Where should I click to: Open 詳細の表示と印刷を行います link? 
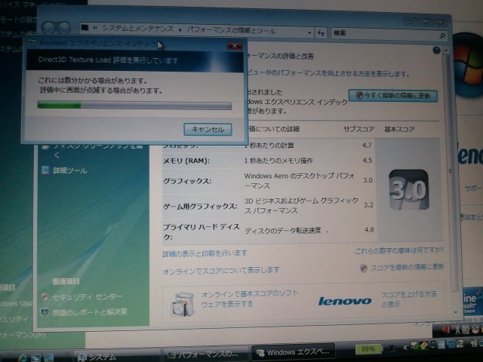pos(205,253)
